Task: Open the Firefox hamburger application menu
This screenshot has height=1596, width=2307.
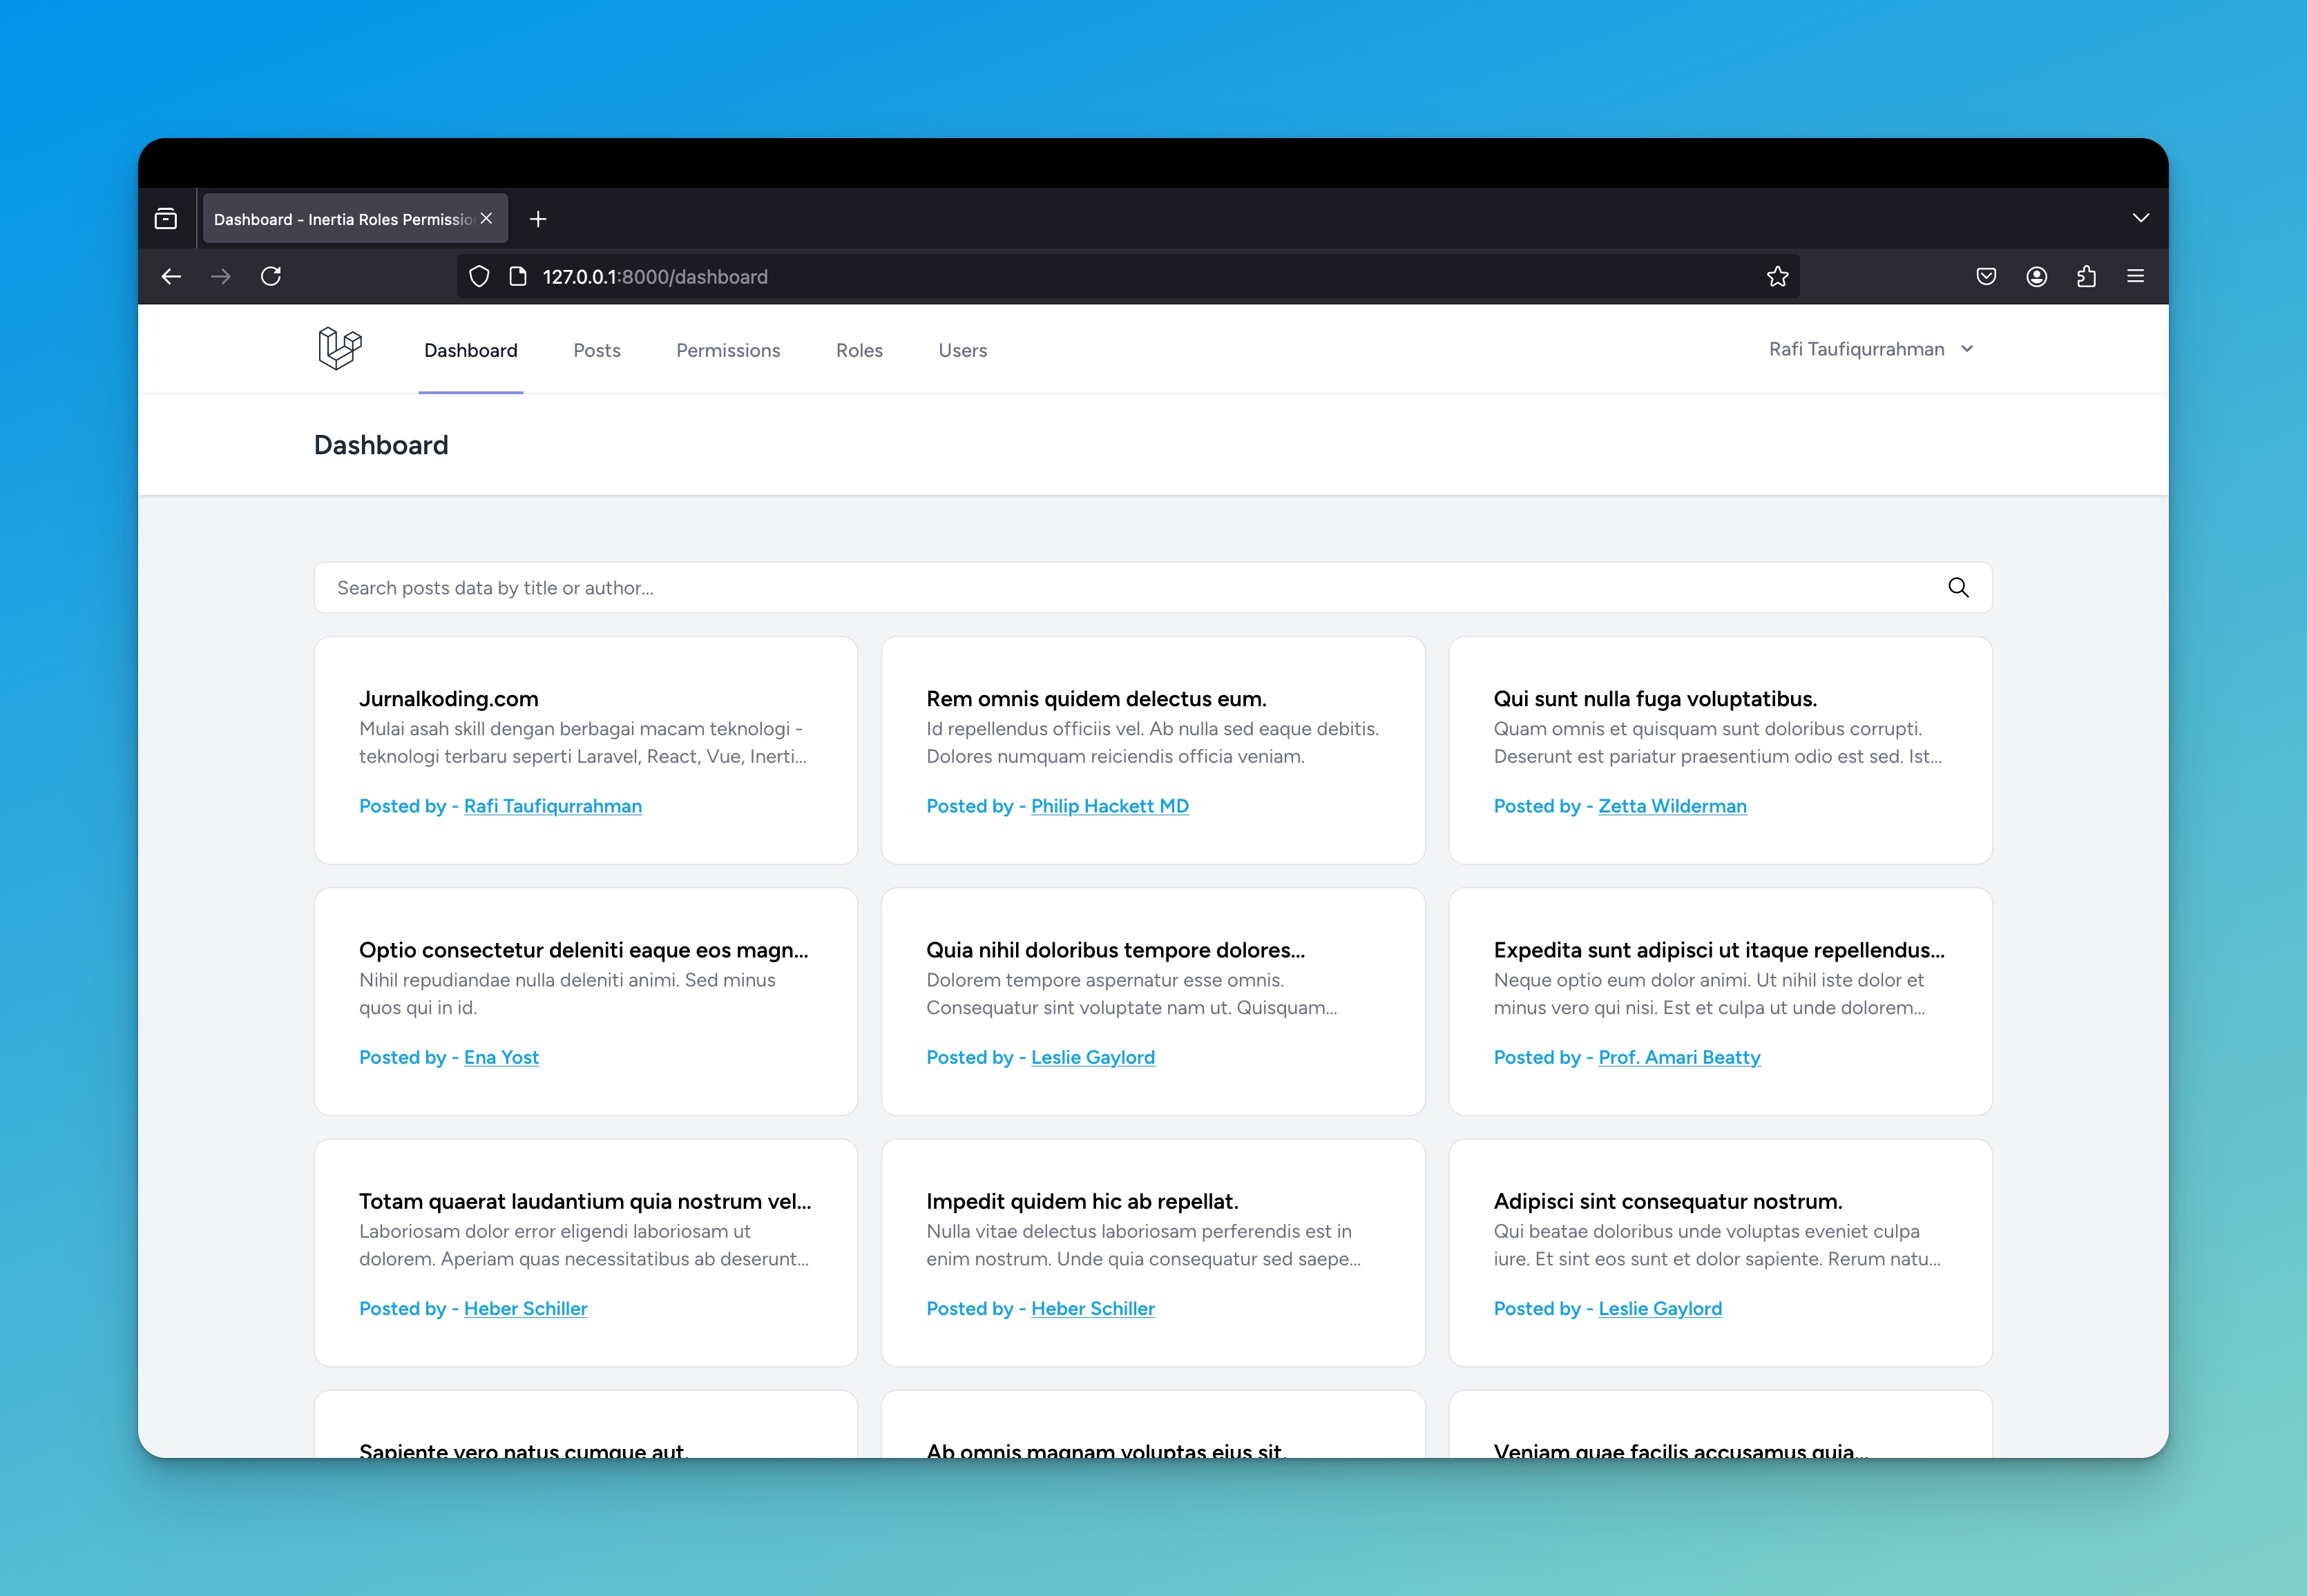Action: [2135, 276]
